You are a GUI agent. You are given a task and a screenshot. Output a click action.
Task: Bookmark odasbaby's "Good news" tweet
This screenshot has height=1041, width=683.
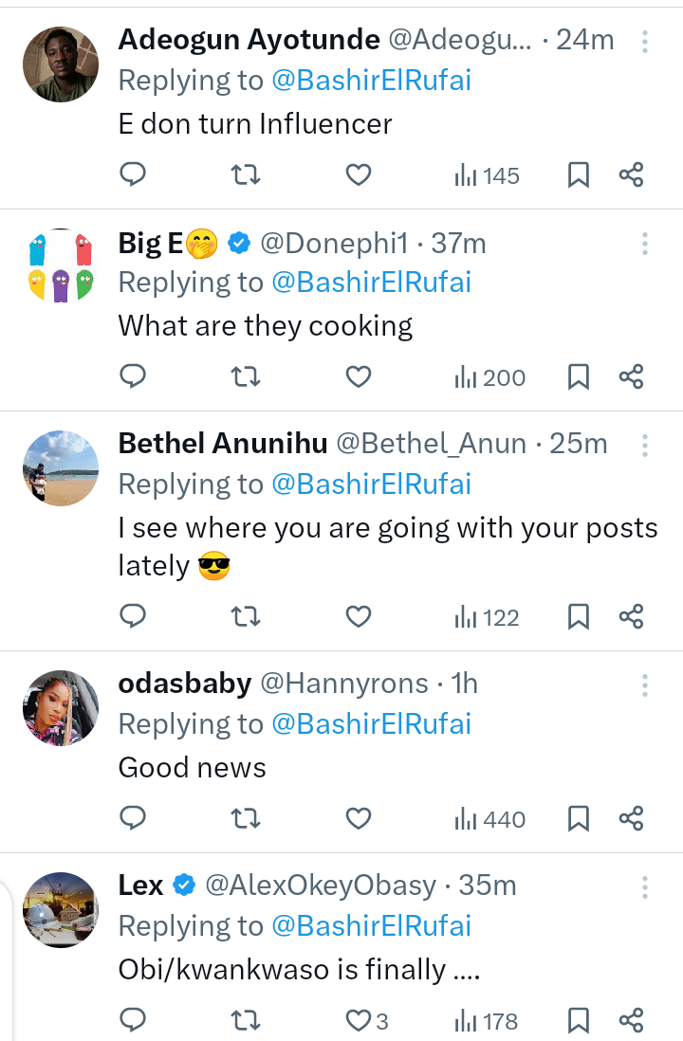click(579, 819)
